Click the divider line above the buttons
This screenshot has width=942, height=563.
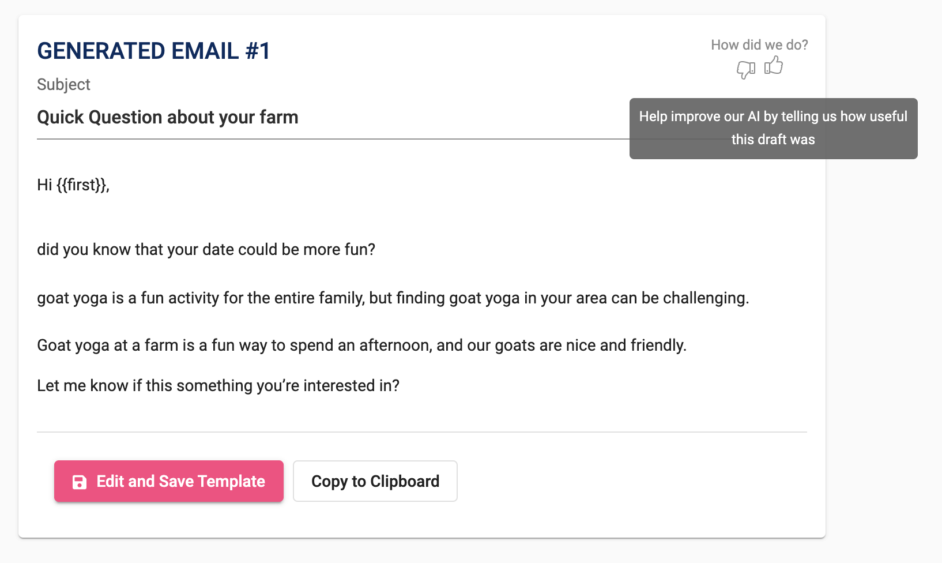tap(422, 432)
